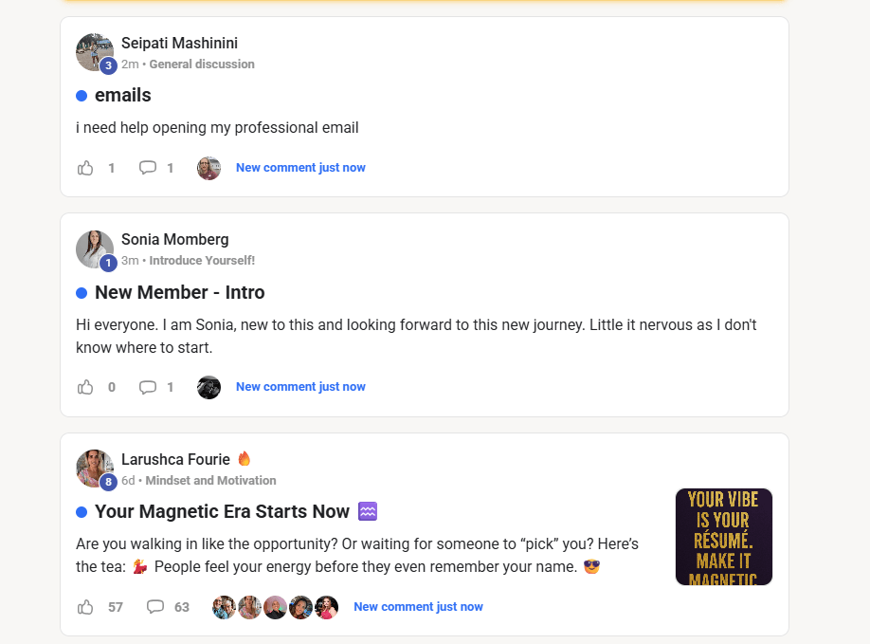Open the 'emails' post title
Image resolution: width=870 pixels, height=644 pixels.
[122, 96]
